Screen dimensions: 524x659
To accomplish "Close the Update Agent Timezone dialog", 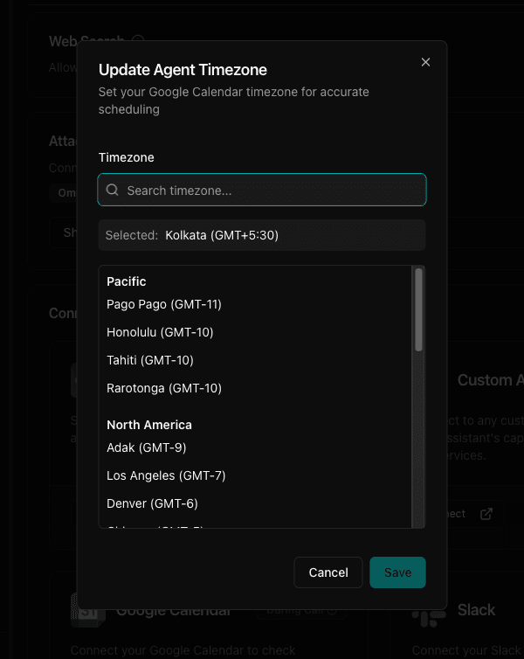I will click(425, 62).
